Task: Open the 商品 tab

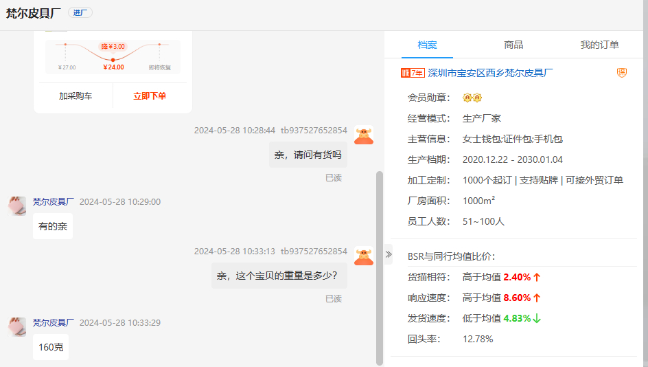Action: pos(513,45)
